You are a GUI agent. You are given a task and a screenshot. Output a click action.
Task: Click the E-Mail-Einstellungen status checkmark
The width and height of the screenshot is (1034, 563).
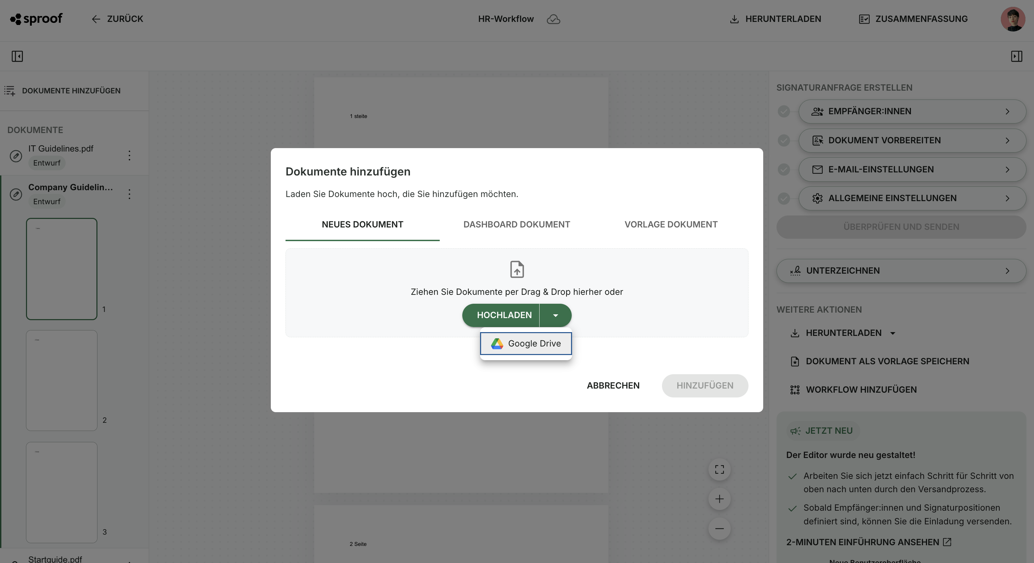click(783, 169)
